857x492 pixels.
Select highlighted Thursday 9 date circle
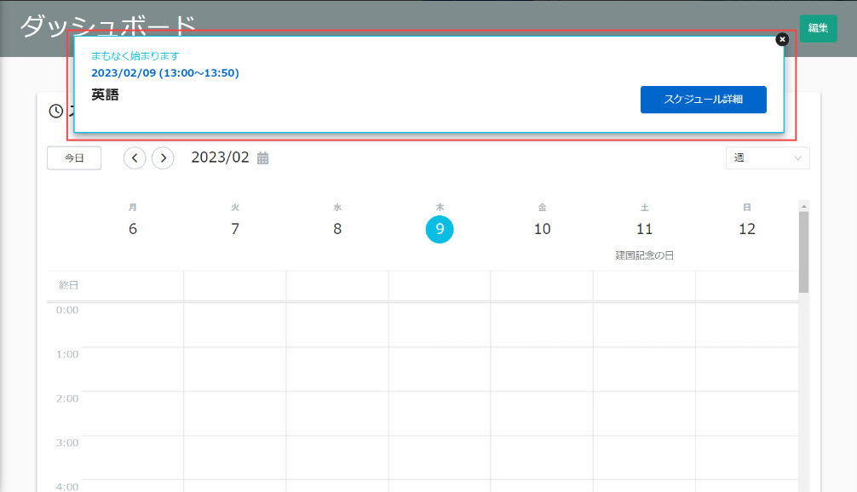tap(440, 229)
